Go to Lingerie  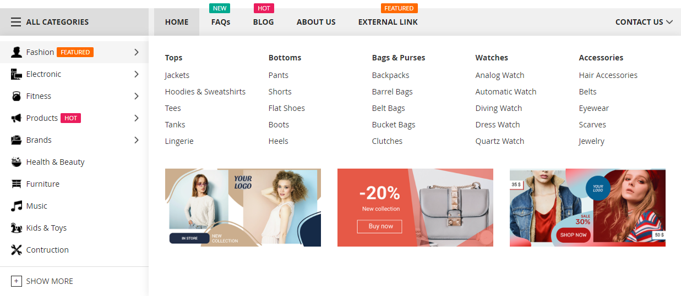pos(179,141)
